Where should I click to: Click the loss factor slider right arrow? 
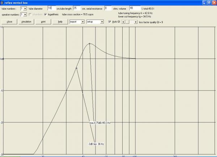[x=136, y=22]
